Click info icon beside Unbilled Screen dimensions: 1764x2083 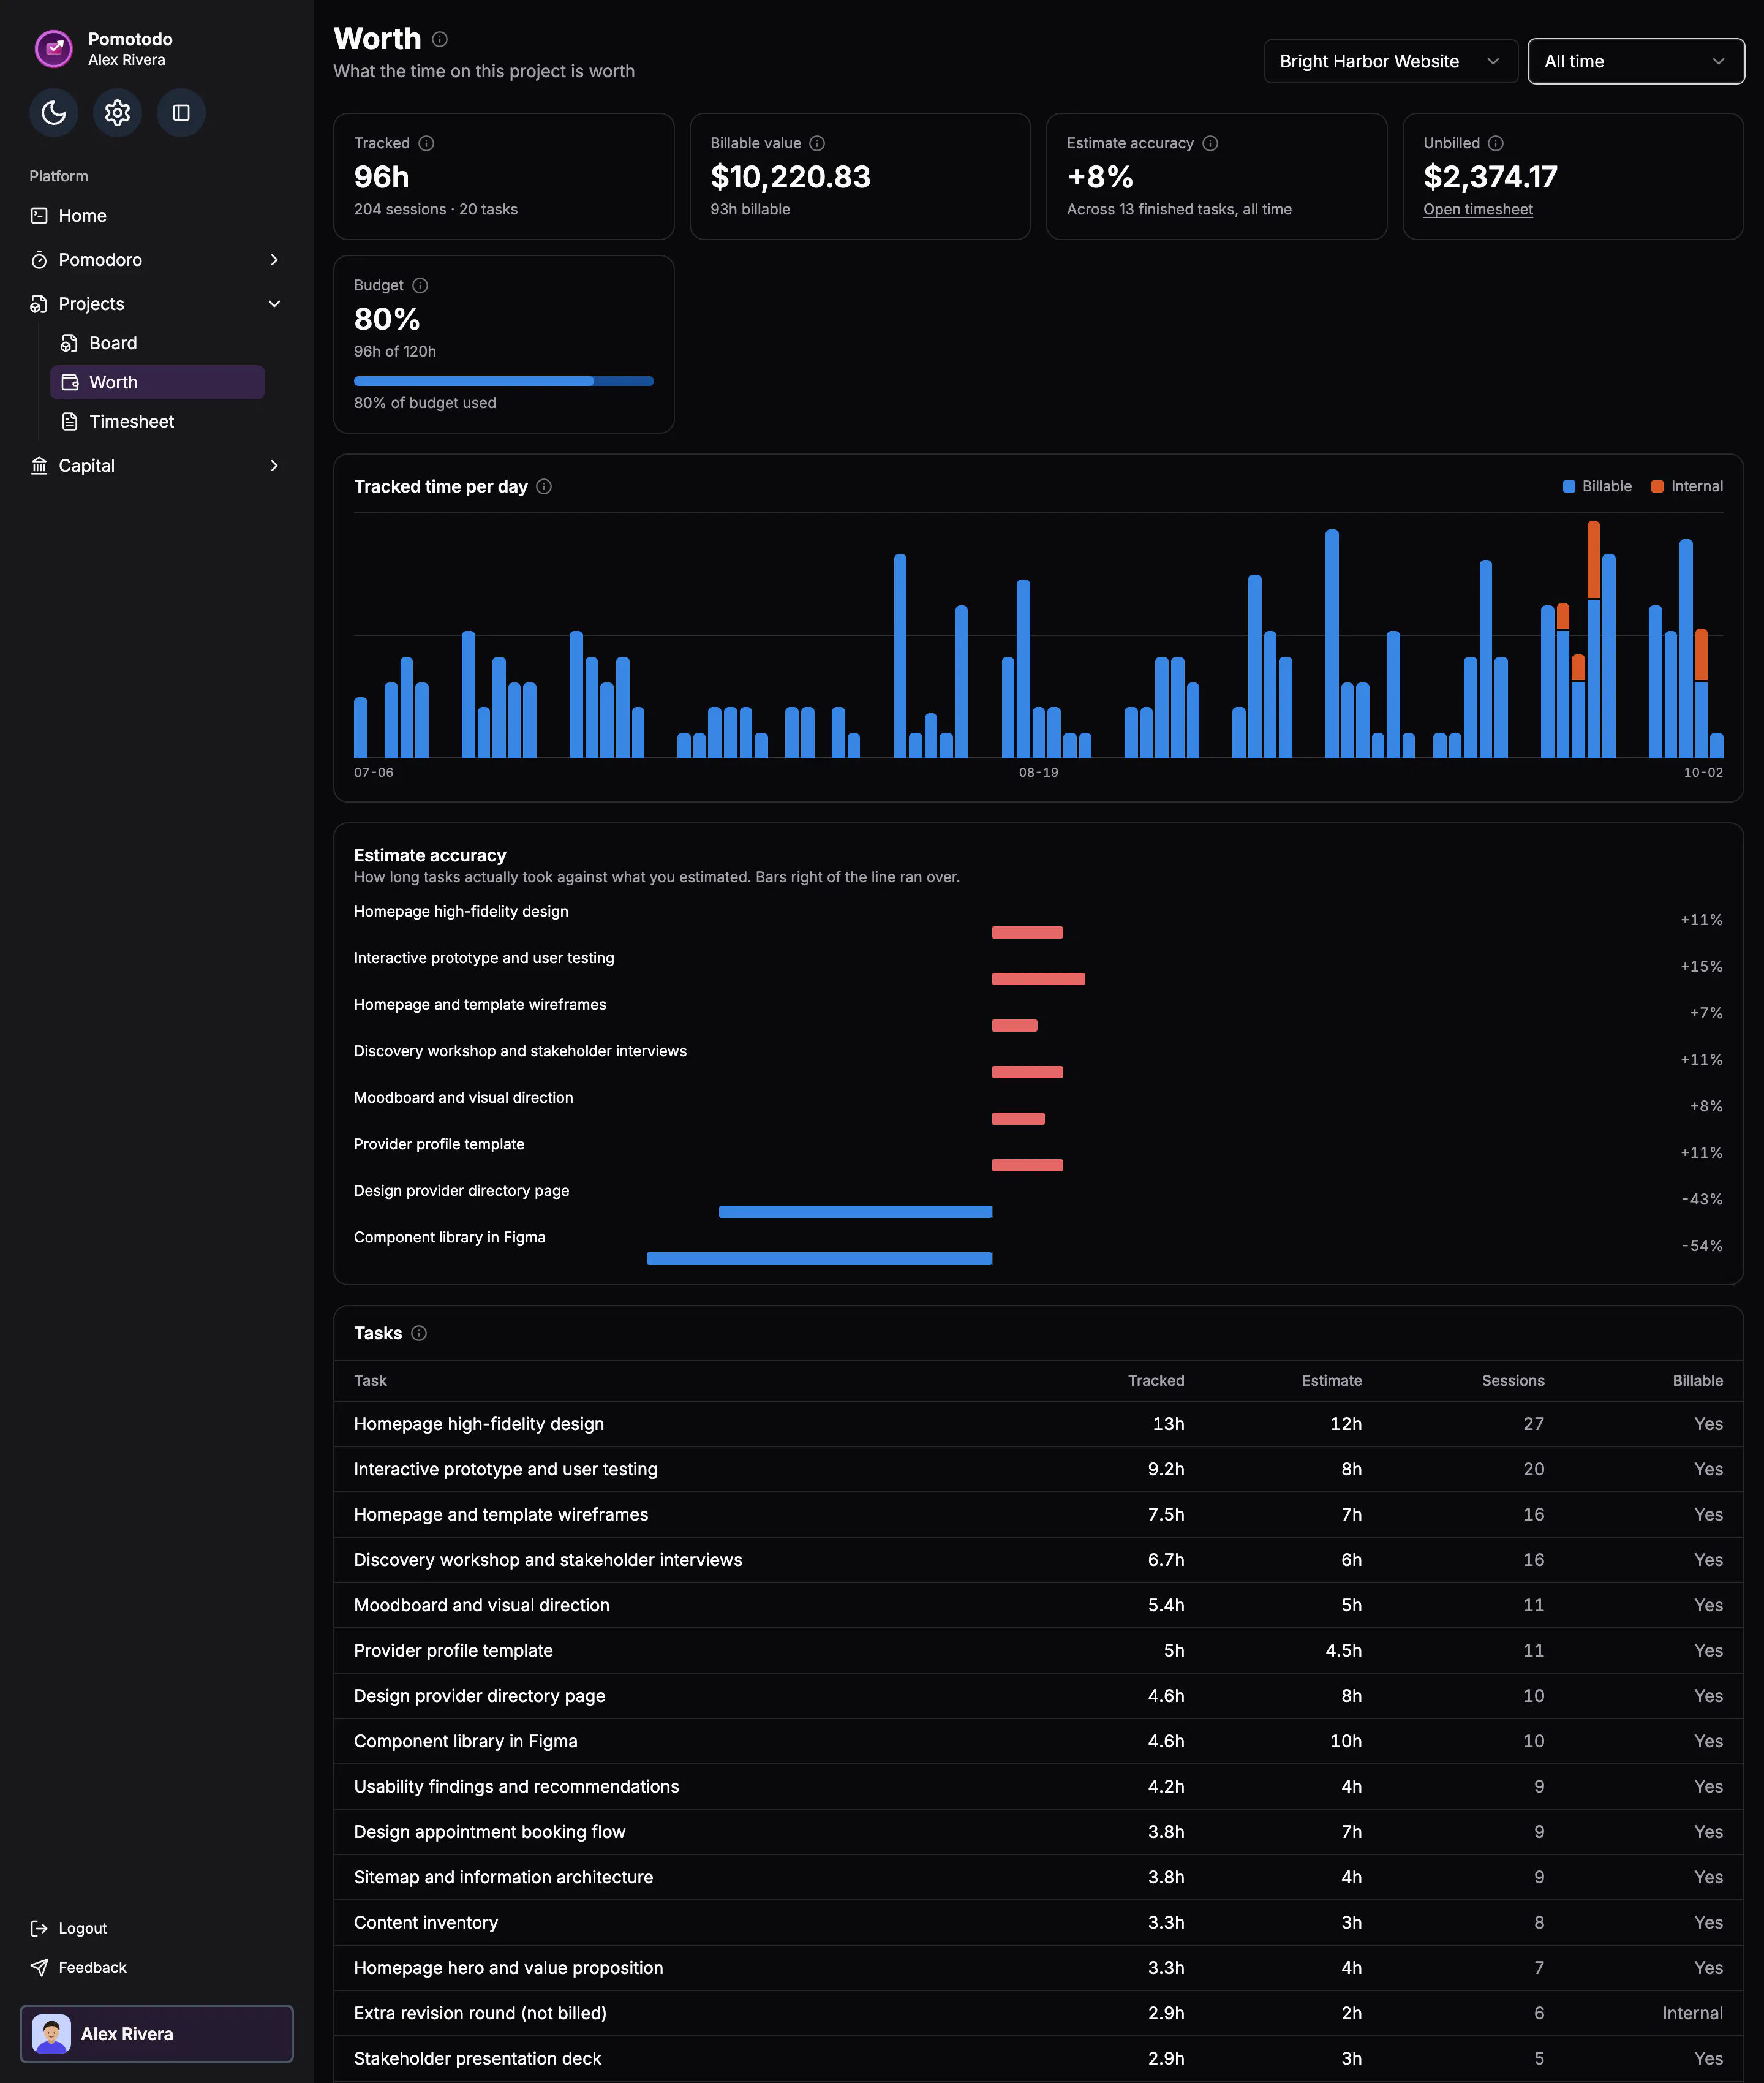click(1496, 143)
